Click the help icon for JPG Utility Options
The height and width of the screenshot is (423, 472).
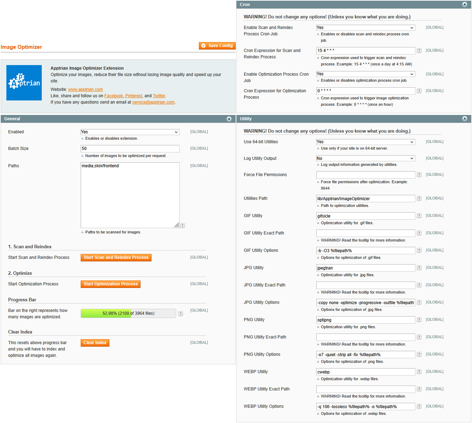(x=419, y=302)
